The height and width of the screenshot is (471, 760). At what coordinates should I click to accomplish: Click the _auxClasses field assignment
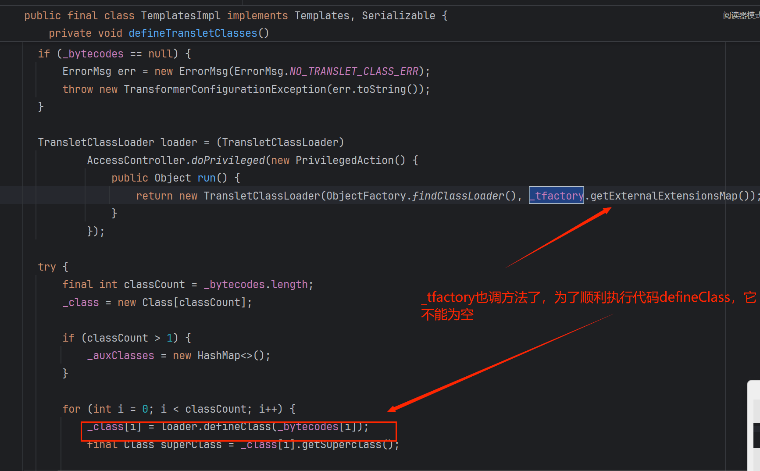pyautogui.click(x=121, y=356)
